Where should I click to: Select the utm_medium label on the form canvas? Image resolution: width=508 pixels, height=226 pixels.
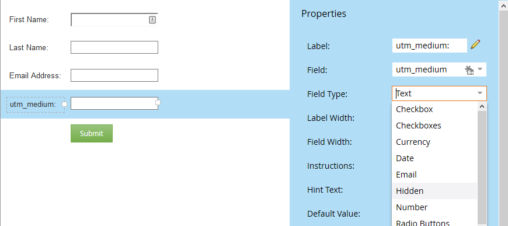click(x=36, y=105)
